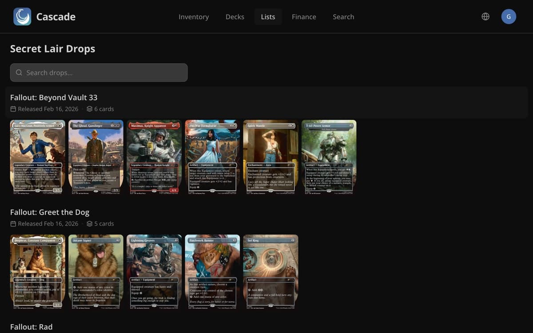Open the Fallout: Greet the Dog drop
The width and height of the screenshot is (533, 333).
[x=50, y=212]
